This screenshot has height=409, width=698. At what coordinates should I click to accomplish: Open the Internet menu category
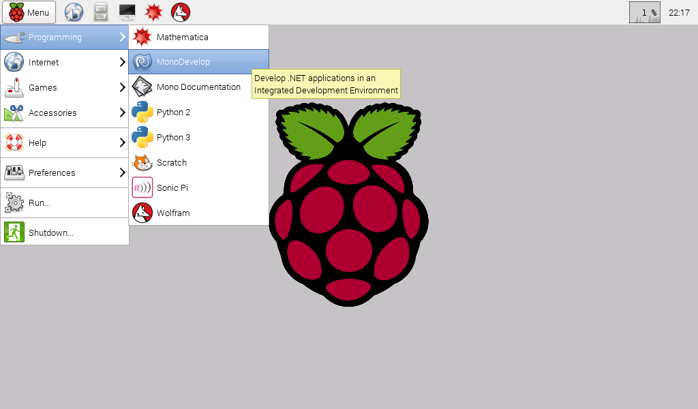click(65, 62)
